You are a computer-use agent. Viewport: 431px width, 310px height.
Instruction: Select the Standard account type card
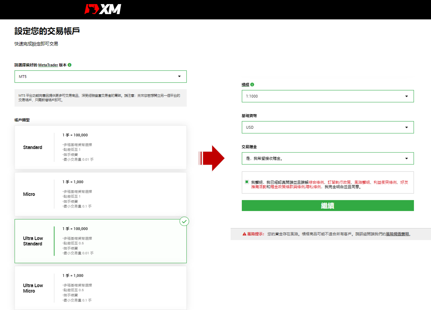coord(101,148)
